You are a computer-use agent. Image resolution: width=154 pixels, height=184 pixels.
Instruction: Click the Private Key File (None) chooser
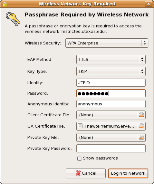click(x=107, y=137)
